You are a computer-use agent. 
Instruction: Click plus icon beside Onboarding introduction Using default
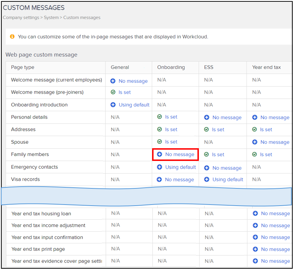(113, 105)
